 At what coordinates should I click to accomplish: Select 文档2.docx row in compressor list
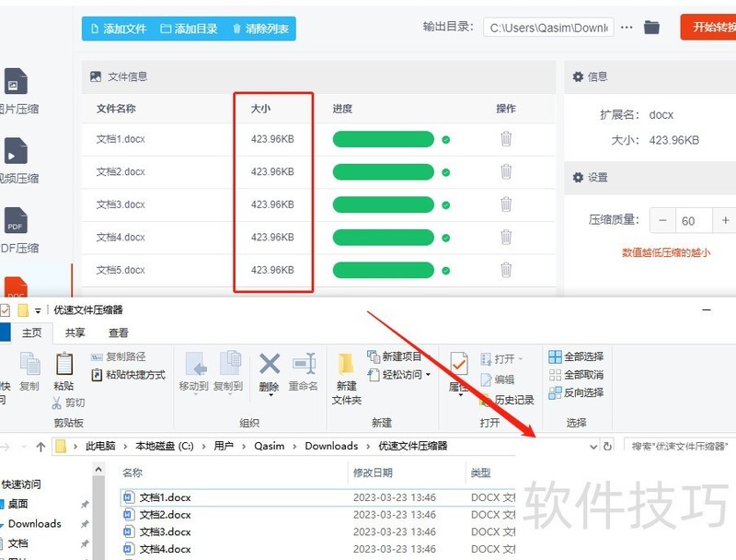click(x=318, y=172)
